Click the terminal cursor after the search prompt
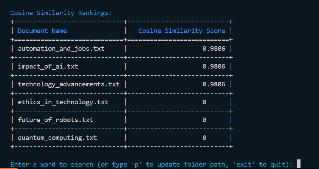 pos(298,164)
